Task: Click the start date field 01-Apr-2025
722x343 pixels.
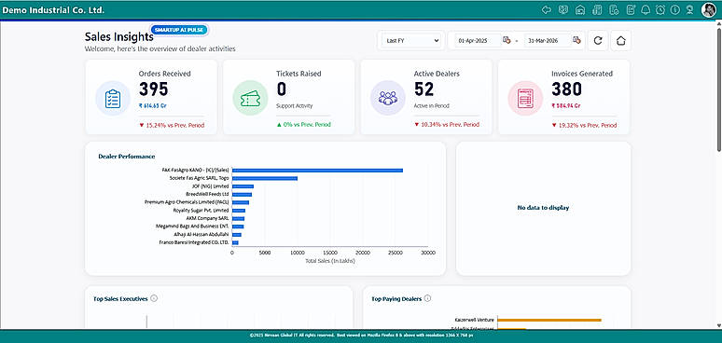Action: tap(478, 40)
